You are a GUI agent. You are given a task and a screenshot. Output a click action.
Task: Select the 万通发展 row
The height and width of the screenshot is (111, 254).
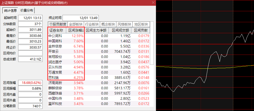coord(99,72)
